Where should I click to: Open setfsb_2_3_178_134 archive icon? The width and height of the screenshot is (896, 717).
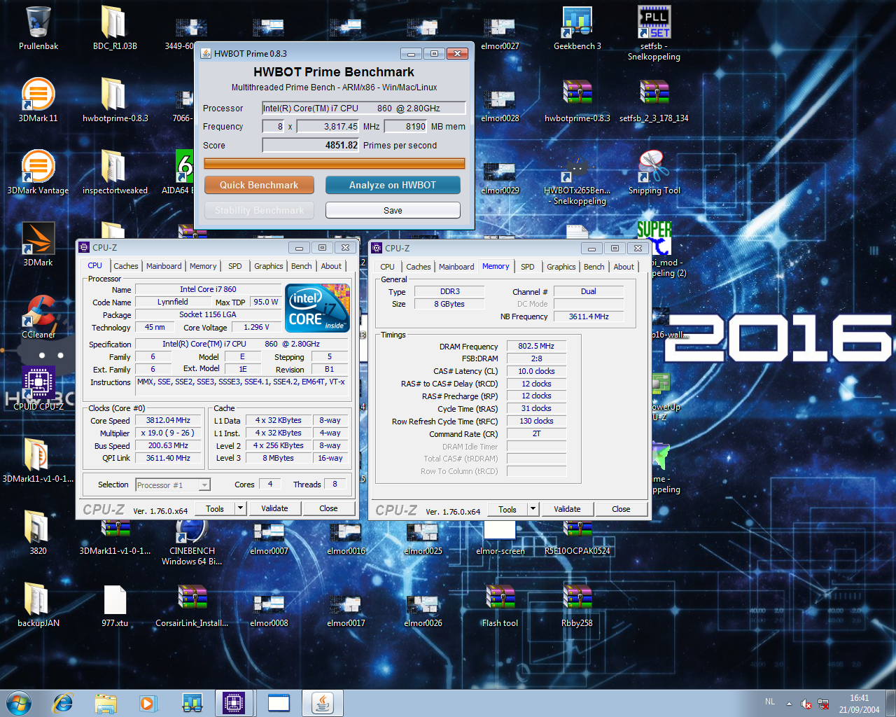[654, 100]
